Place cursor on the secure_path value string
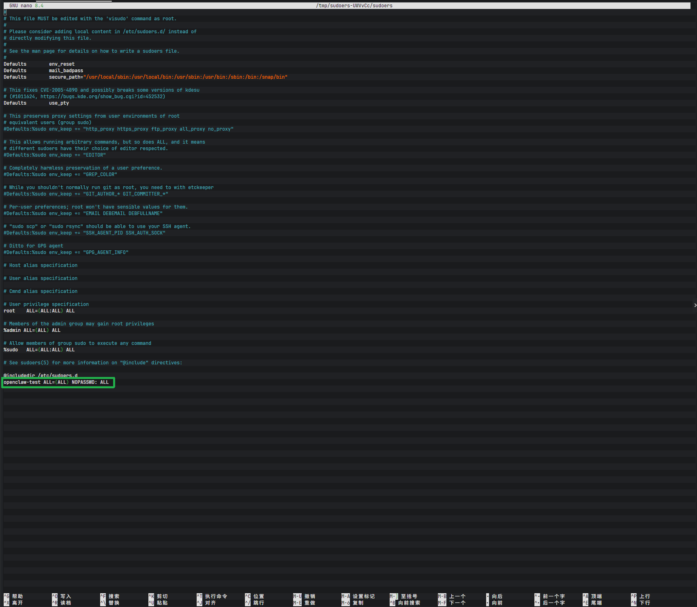This screenshot has width=697, height=607. coord(185,77)
